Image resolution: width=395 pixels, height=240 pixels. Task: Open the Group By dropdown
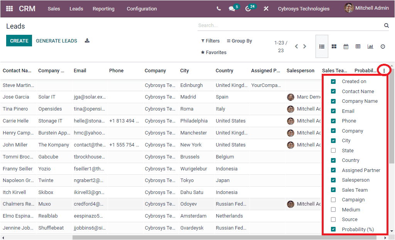coord(239,40)
